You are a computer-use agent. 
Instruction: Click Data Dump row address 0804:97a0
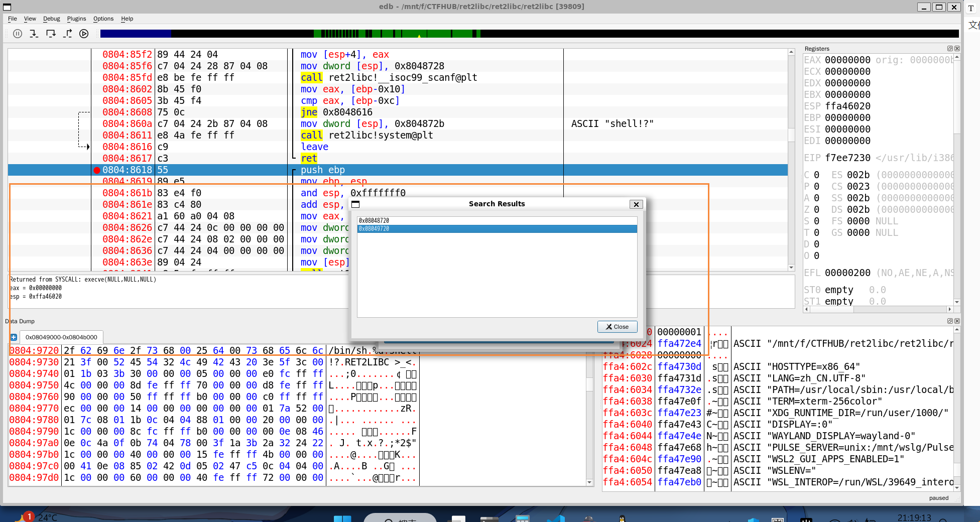(x=34, y=443)
